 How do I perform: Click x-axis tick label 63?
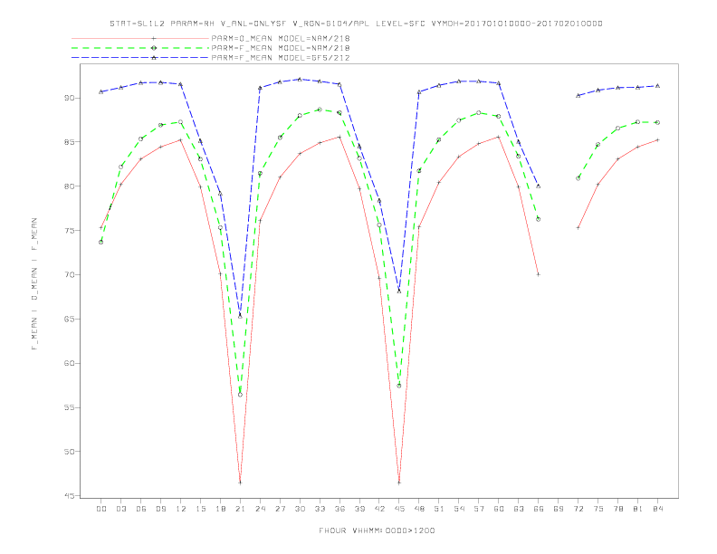pos(519,509)
